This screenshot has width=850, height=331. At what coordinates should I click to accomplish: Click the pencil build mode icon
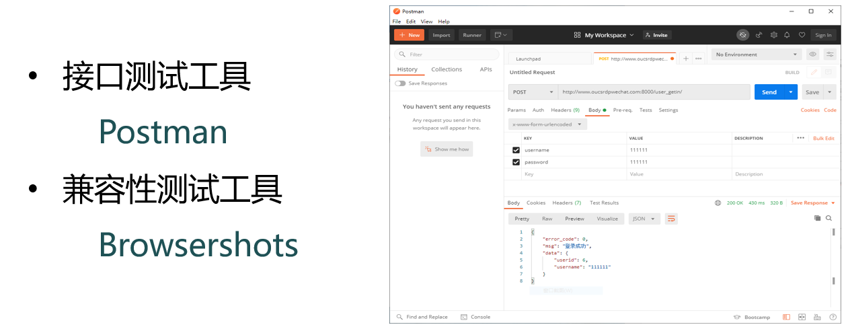coord(814,72)
